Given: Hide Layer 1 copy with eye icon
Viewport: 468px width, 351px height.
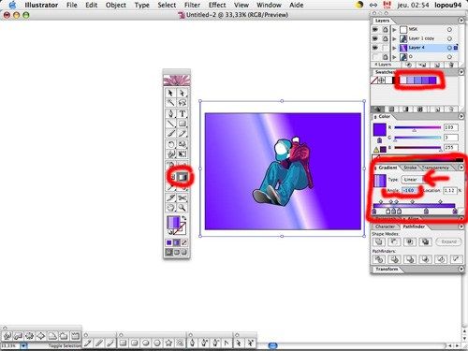Looking at the screenshot, I should (x=375, y=38).
